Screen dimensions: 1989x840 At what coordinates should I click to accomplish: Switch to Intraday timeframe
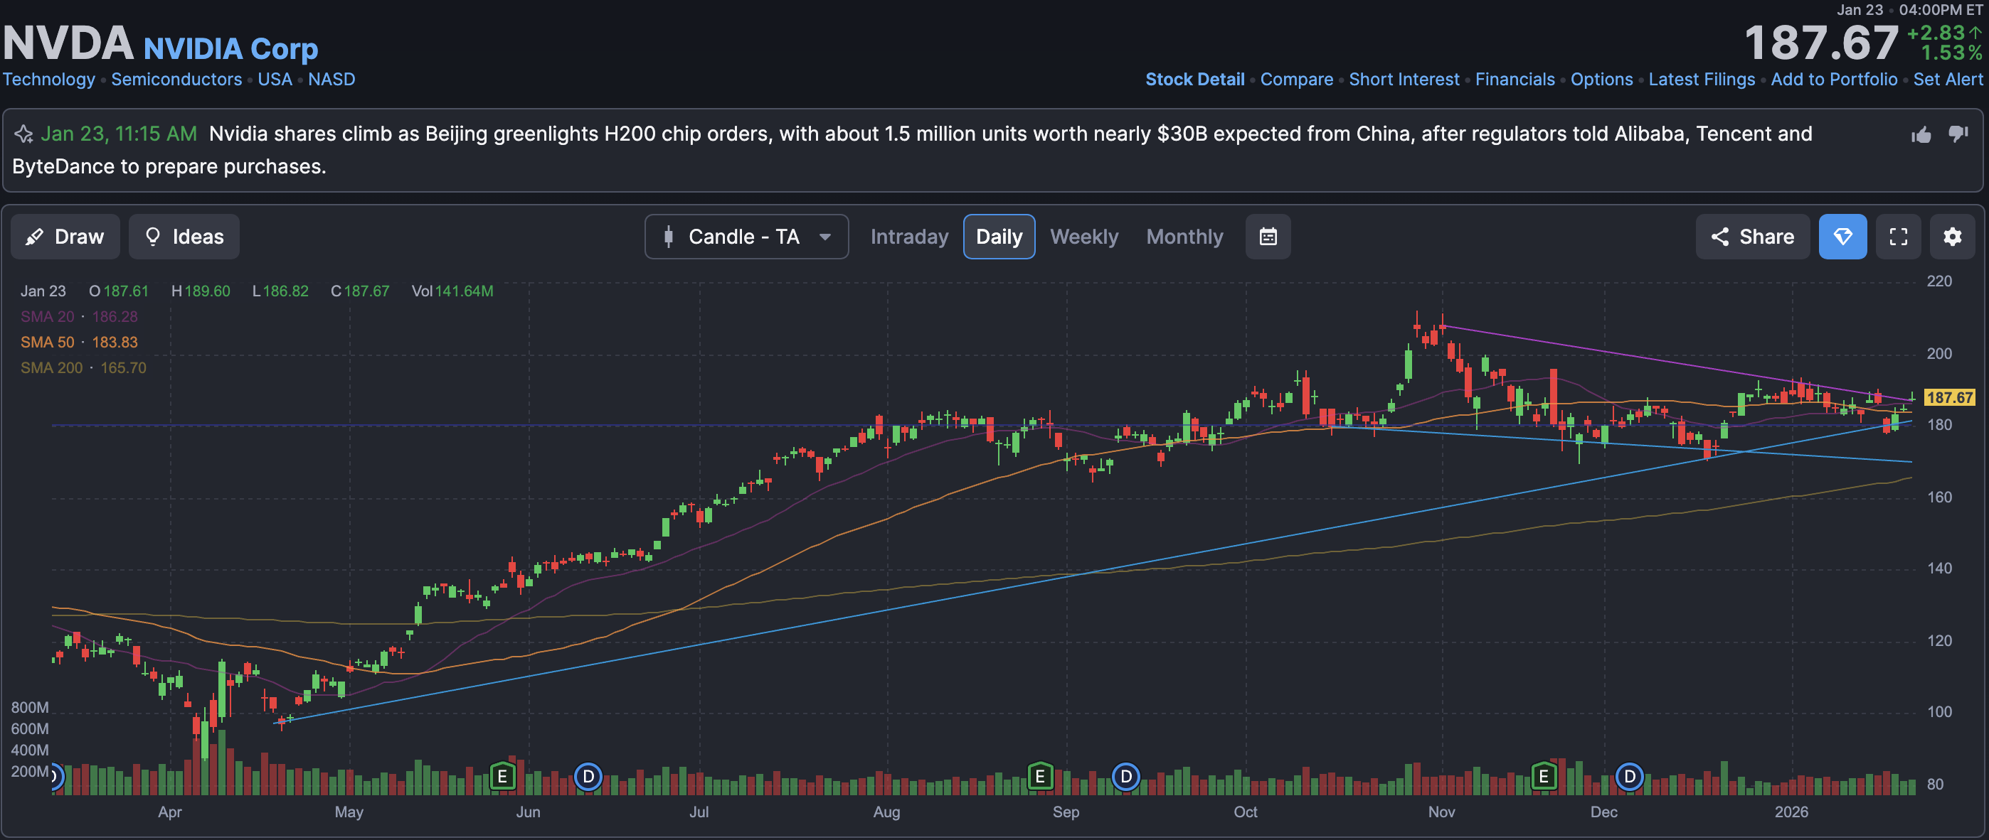point(909,237)
